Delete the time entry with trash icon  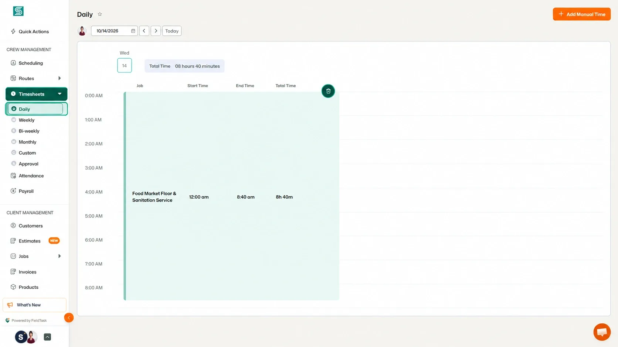pyautogui.click(x=328, y=91)
